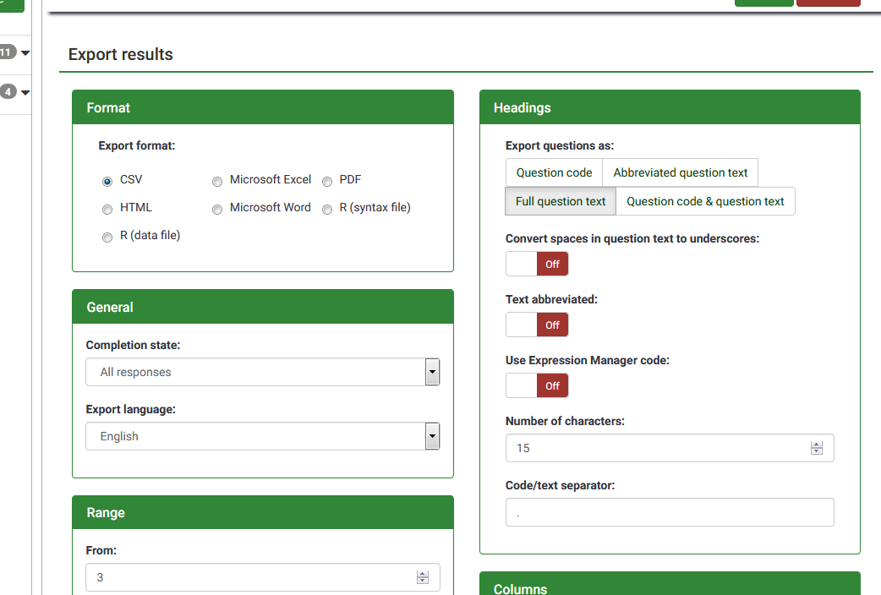
Task: Enable the Text abbreviated switch
Action: coord(537,325)
